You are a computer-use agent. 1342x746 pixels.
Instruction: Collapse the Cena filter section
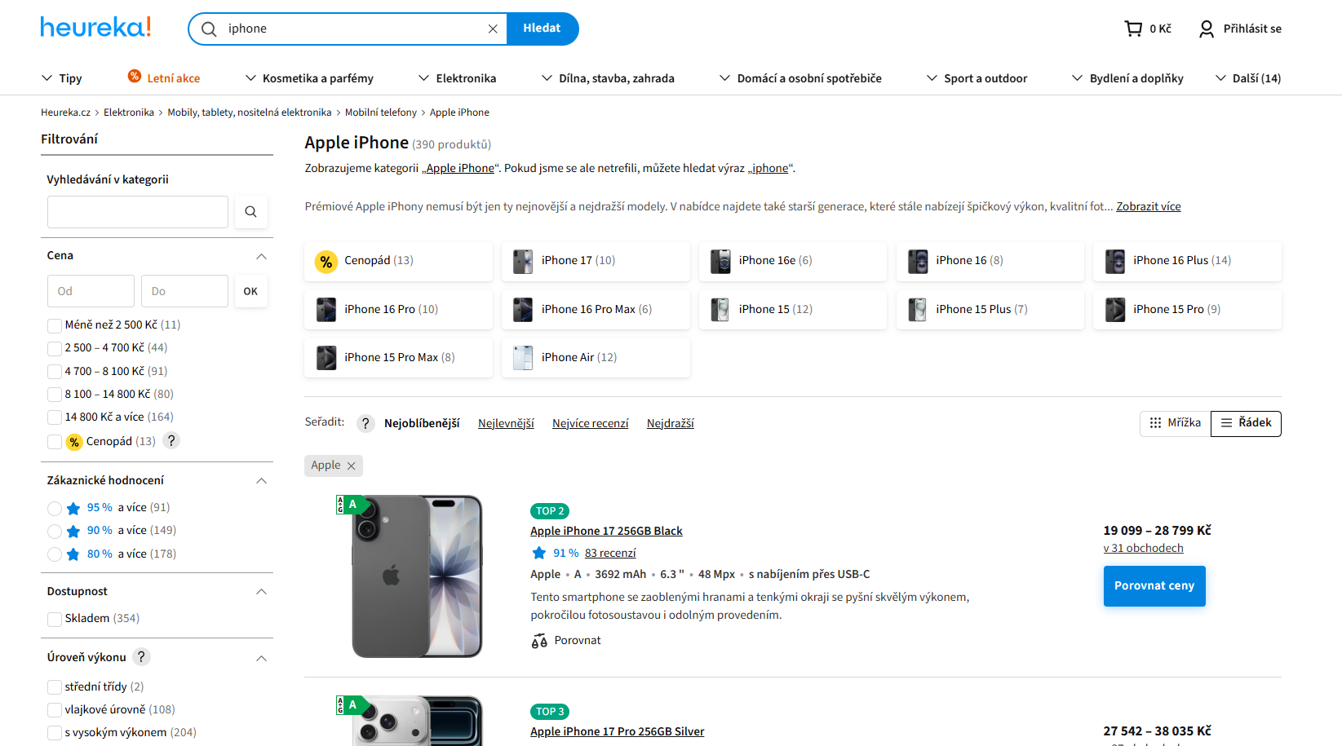(261, 256)
